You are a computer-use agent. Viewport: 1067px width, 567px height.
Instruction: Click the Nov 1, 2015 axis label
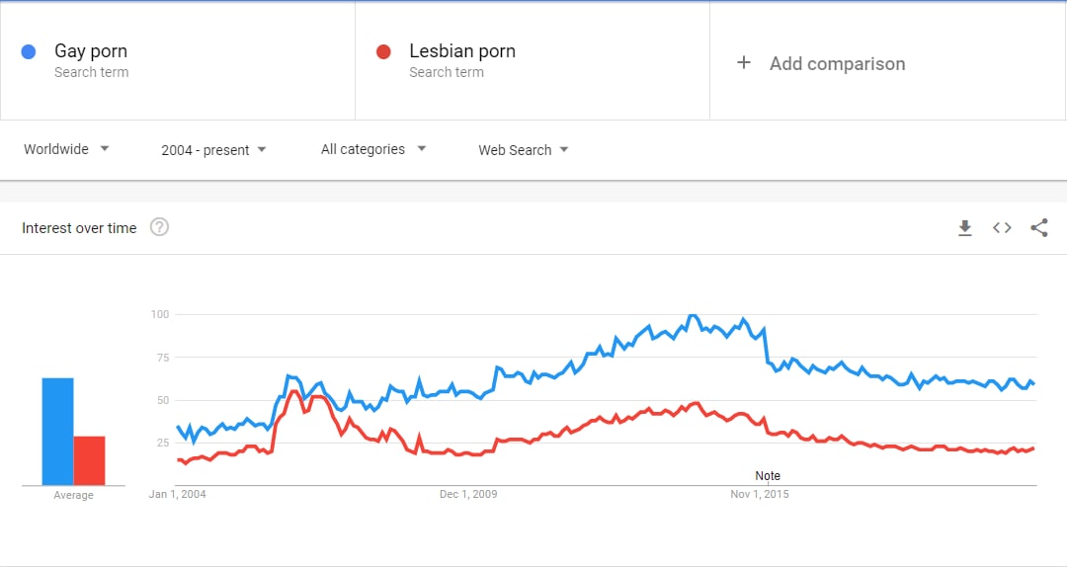(760, 494)
